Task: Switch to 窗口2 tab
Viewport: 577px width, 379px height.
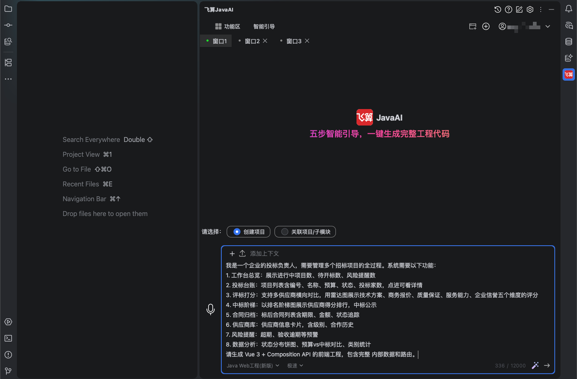Action: click(x=252, y=41)
